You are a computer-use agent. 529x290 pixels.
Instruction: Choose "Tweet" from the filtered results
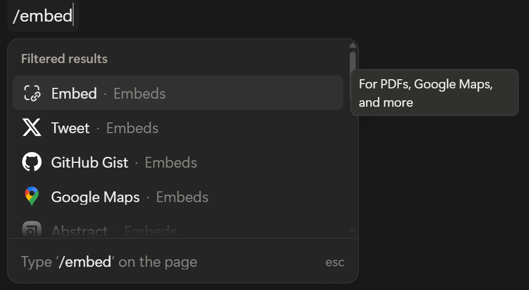click(70, 128)
